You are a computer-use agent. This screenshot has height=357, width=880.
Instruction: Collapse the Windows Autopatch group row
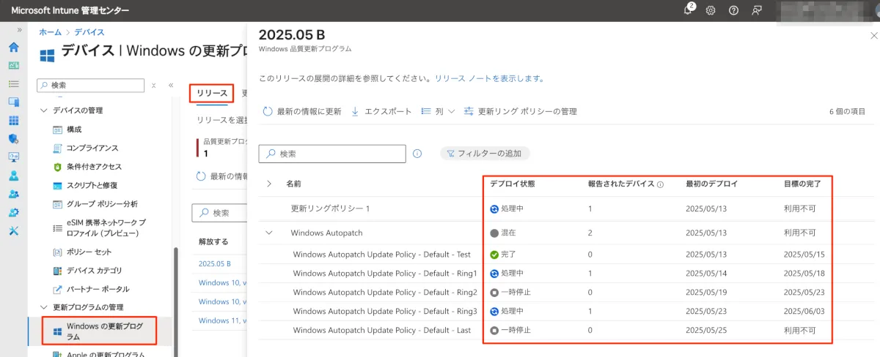[x=269, y=233]
